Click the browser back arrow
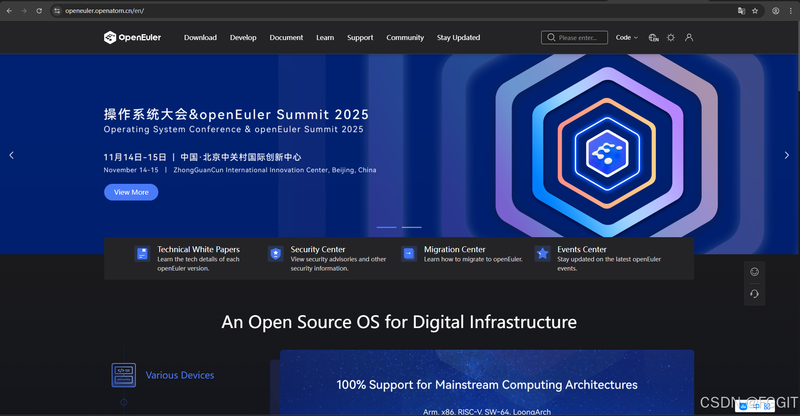The width and height of the screenshot is (800, 416). 9,11
